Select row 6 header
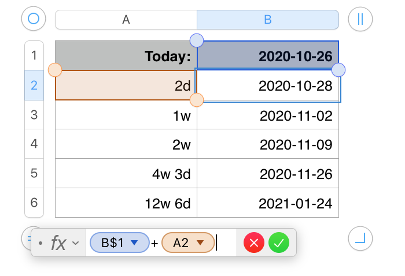This screenshot has width=405, height=276. tap(34, 203)
